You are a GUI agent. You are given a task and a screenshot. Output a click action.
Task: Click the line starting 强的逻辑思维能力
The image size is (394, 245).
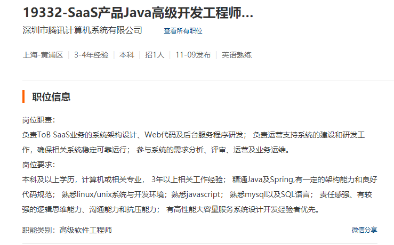[x=171, y=209]
